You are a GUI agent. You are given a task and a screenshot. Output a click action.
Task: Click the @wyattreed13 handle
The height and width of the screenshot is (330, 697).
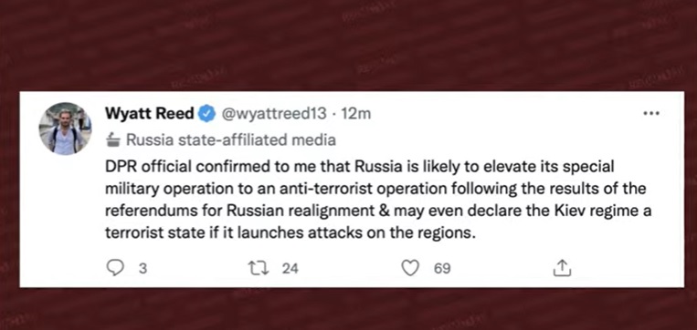pos(273,114)
